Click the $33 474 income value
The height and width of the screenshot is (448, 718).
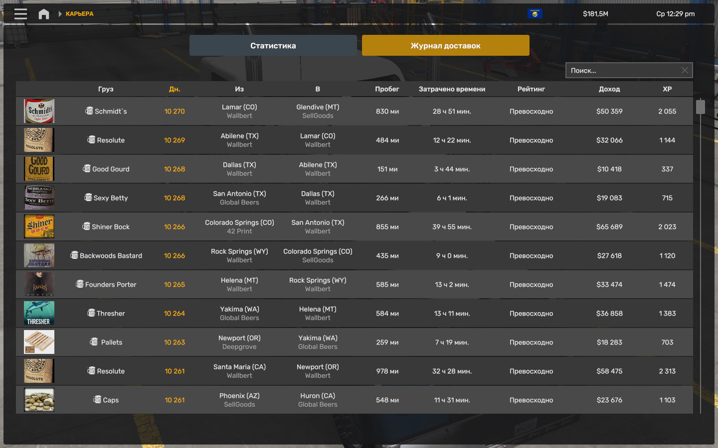point(609,284)
